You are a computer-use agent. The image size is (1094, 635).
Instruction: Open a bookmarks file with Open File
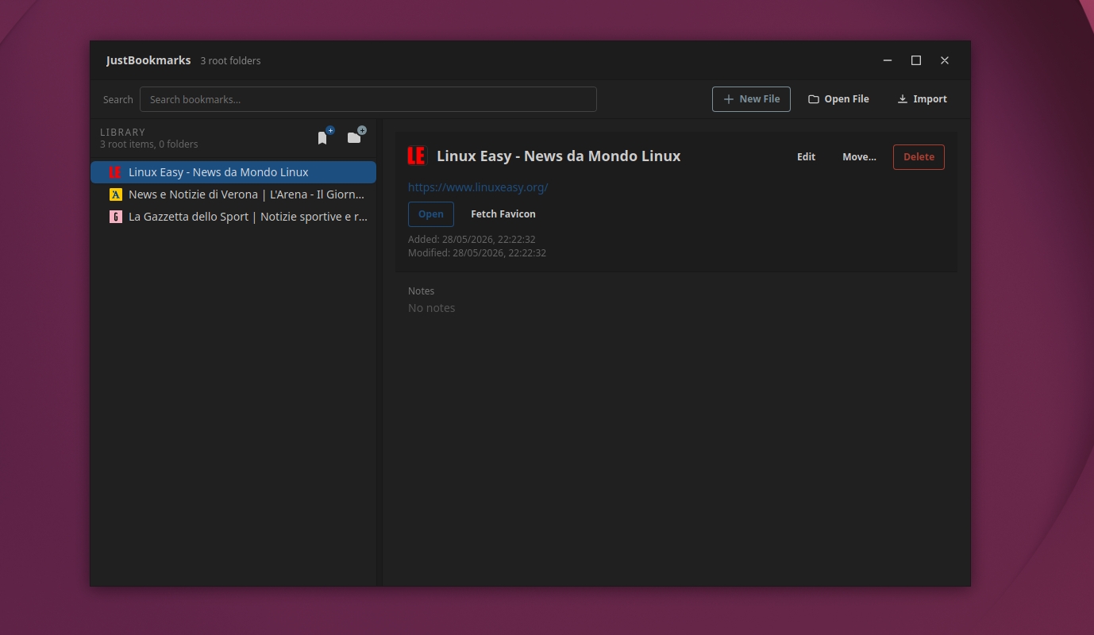pos(838,99)
